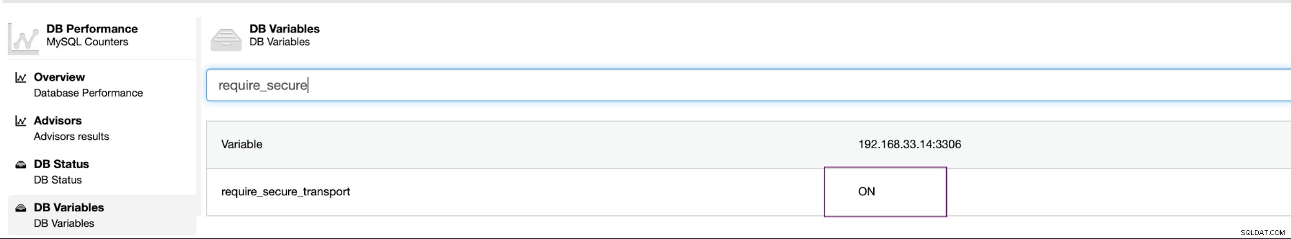1291x239 pixels.
Task: Click the DB Variables page title
Action: coord(285,28)
